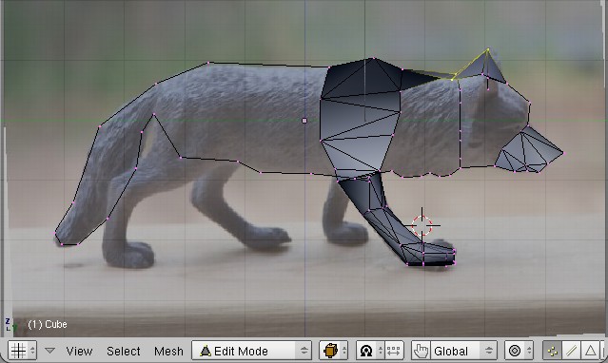This screenshot has height=363, width=608.
Task: Open the Edit Mode dropdown
Action: point(251,351)
